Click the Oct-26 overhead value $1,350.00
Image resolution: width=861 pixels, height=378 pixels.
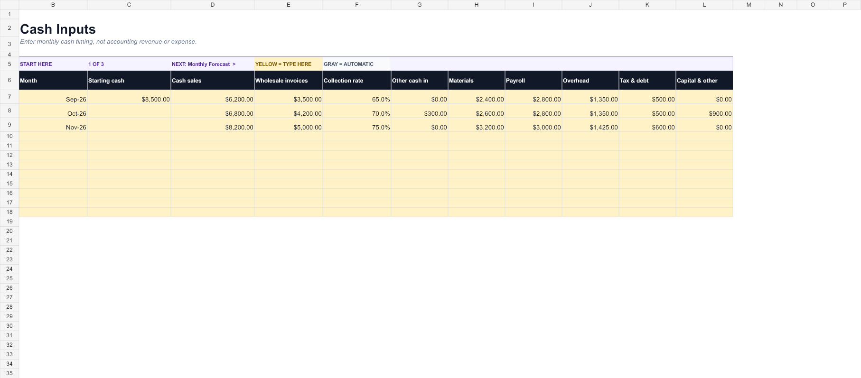[x=590, y=111]
